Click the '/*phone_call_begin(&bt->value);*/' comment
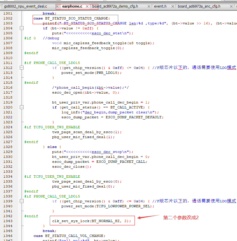This screenshot has width=237, height=241. click(x=90, y=88)
